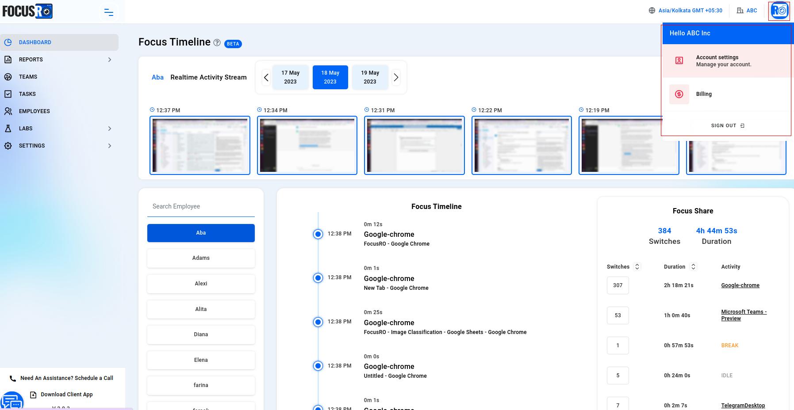Open the 12:19 PM screenshot thumbnail
The width and height of the screenshot is (794, 410).
629,145
